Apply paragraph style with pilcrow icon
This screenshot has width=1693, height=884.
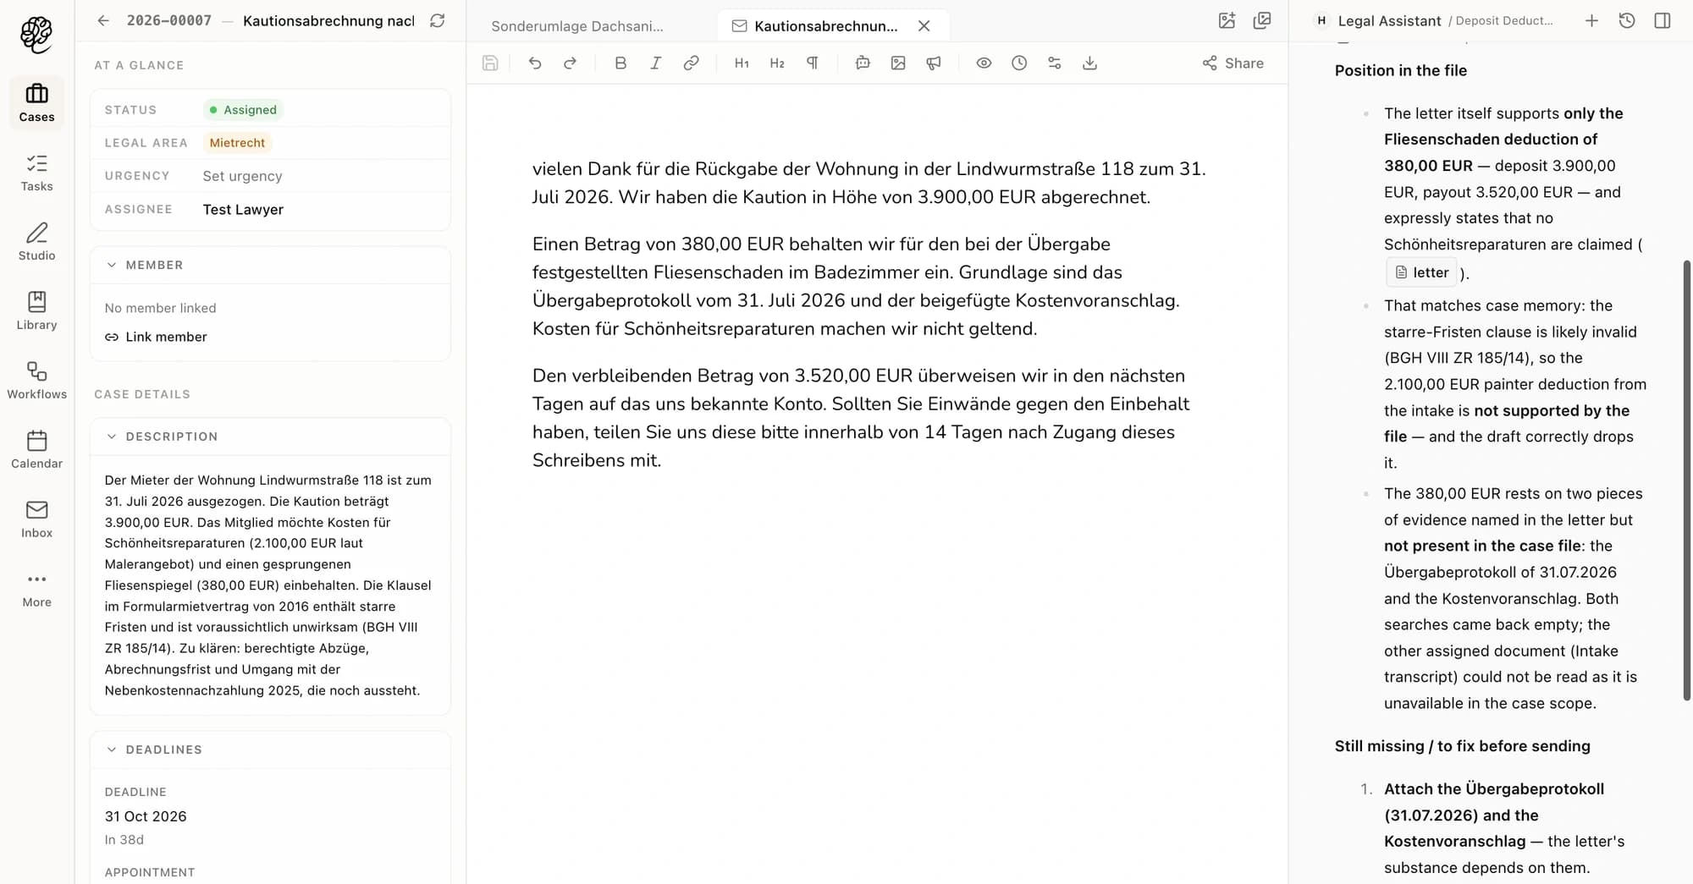tap(812, 63)
